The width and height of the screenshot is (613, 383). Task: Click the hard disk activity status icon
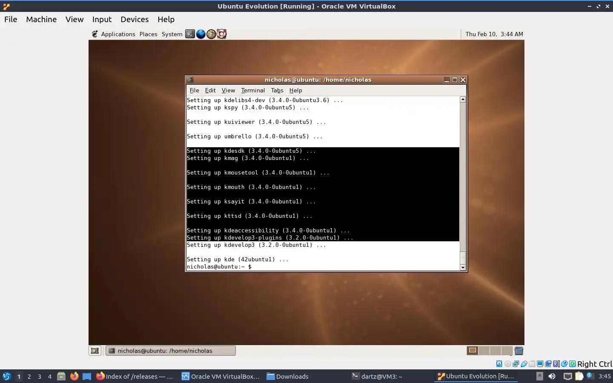(499, 364)
